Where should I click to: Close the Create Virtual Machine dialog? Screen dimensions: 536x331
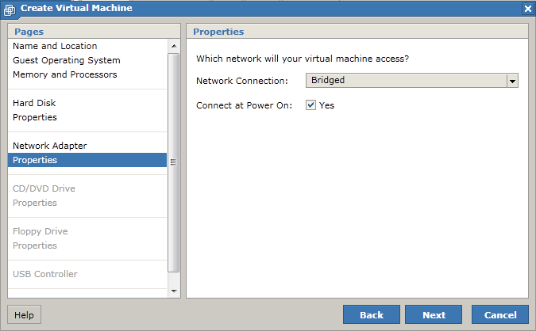tap(528, 9)
